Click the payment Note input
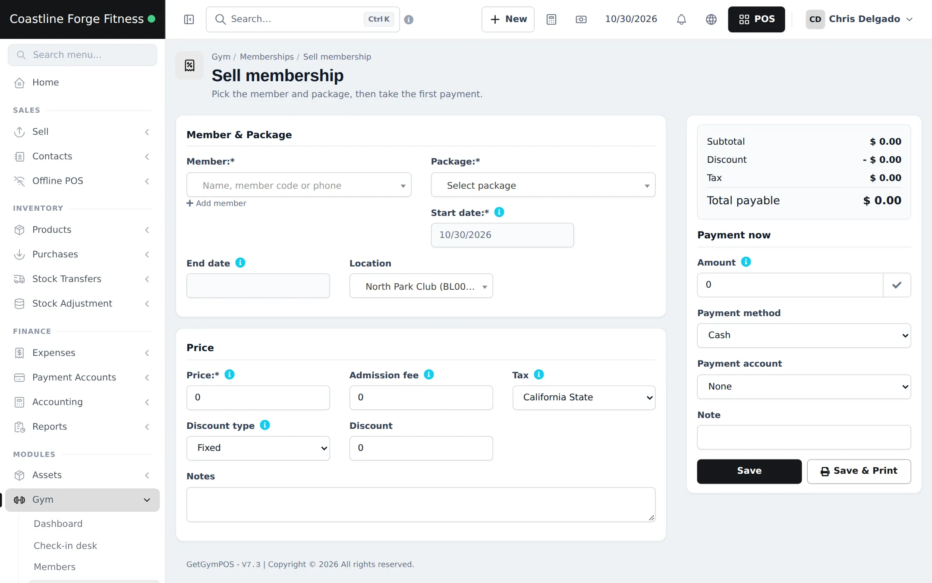The width and height of the screenshot is (932, 583). pos(804,437)
